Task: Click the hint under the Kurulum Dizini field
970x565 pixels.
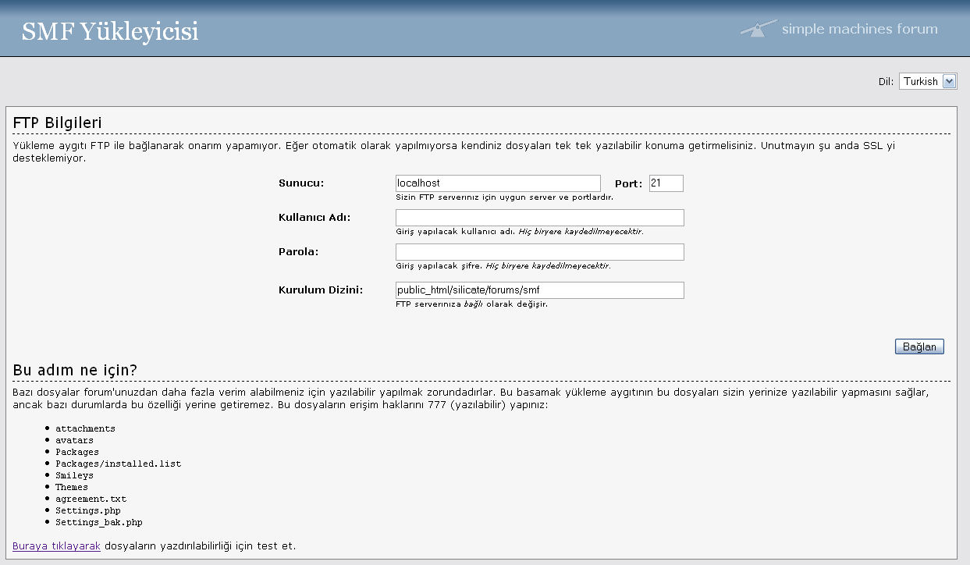Action: click(472, 304)
